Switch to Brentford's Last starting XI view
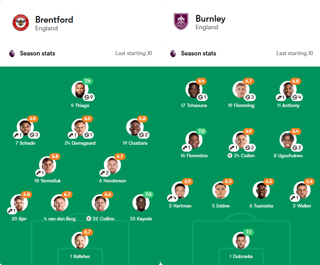 tap(134, 53)
